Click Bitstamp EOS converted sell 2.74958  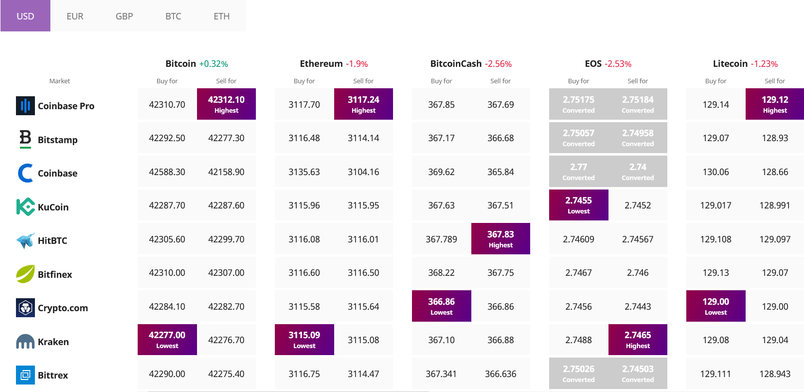tap(638, 138)
